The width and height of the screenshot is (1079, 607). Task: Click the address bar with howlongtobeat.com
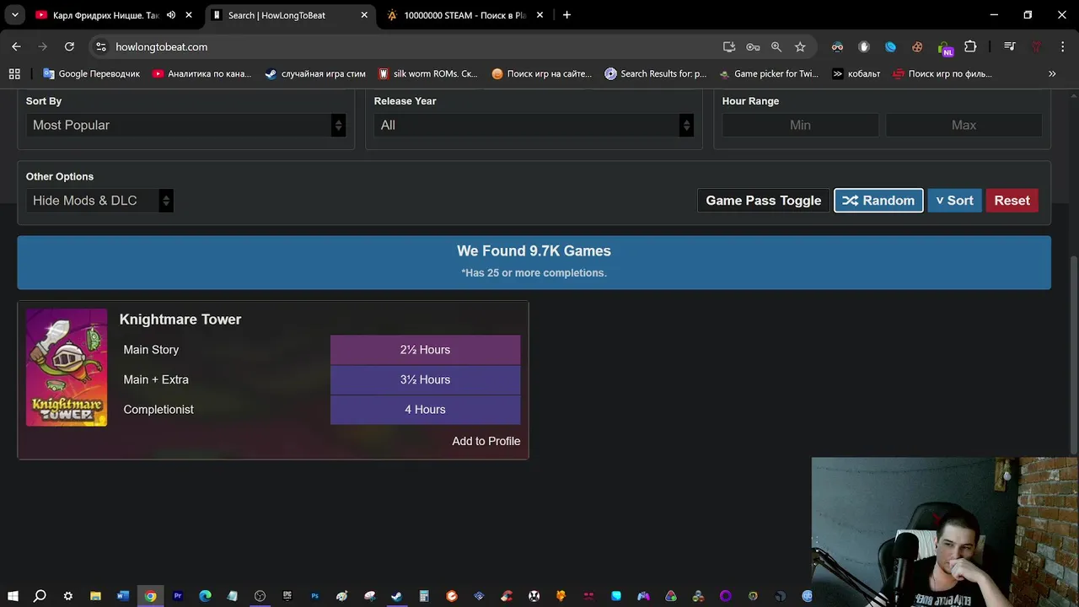(405, 47)
